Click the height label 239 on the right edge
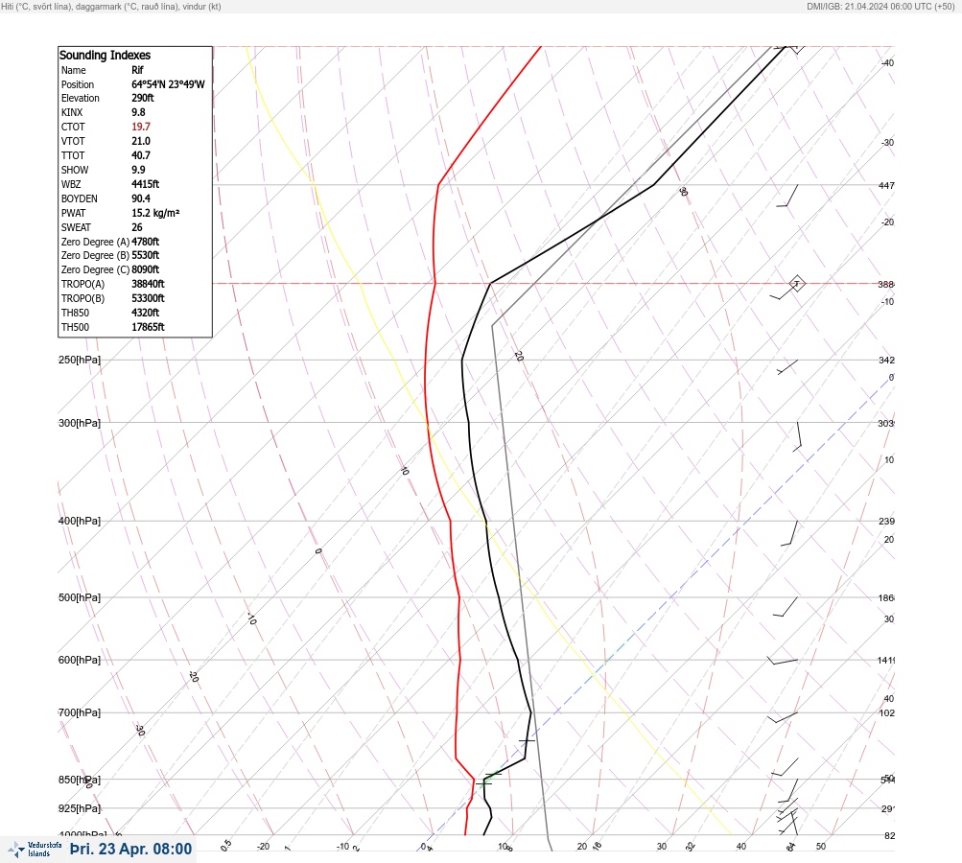This screenshot has width=962, height=863. (886, 522)
